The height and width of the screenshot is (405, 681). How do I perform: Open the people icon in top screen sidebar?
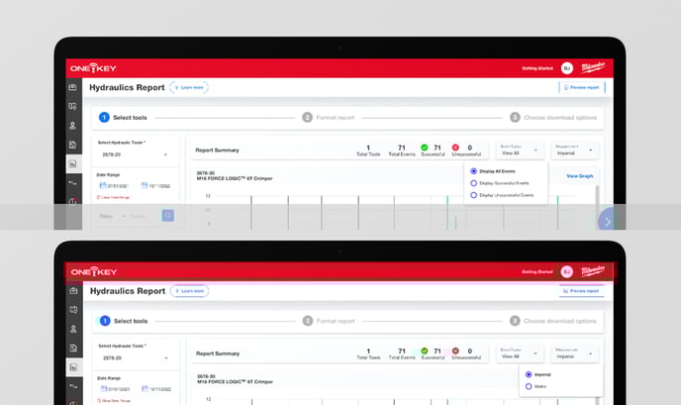tap(72, 125)
